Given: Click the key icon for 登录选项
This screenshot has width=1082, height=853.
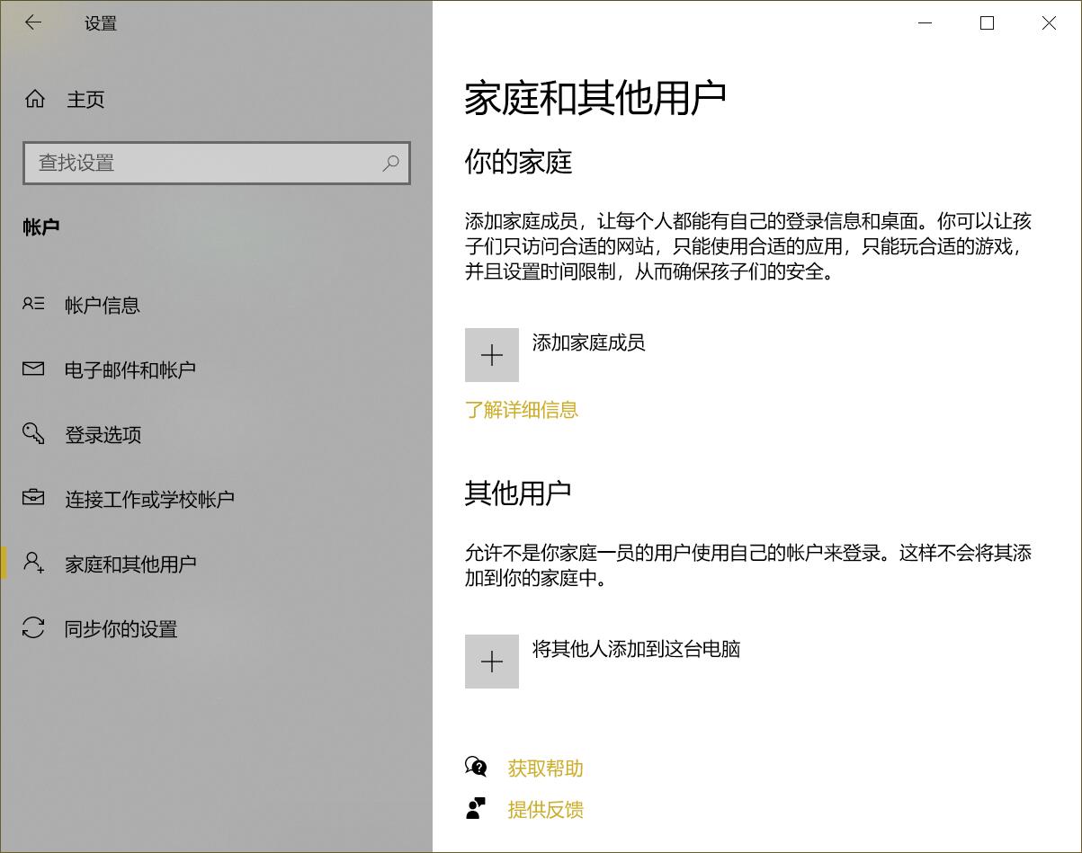Looking at the screenshot, I should pyautogui.click(x=33, y=434).
